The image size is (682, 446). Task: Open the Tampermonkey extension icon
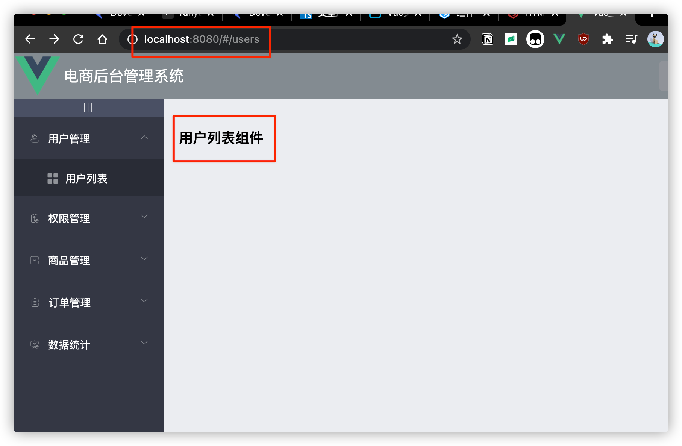click(x=535, y=39)
